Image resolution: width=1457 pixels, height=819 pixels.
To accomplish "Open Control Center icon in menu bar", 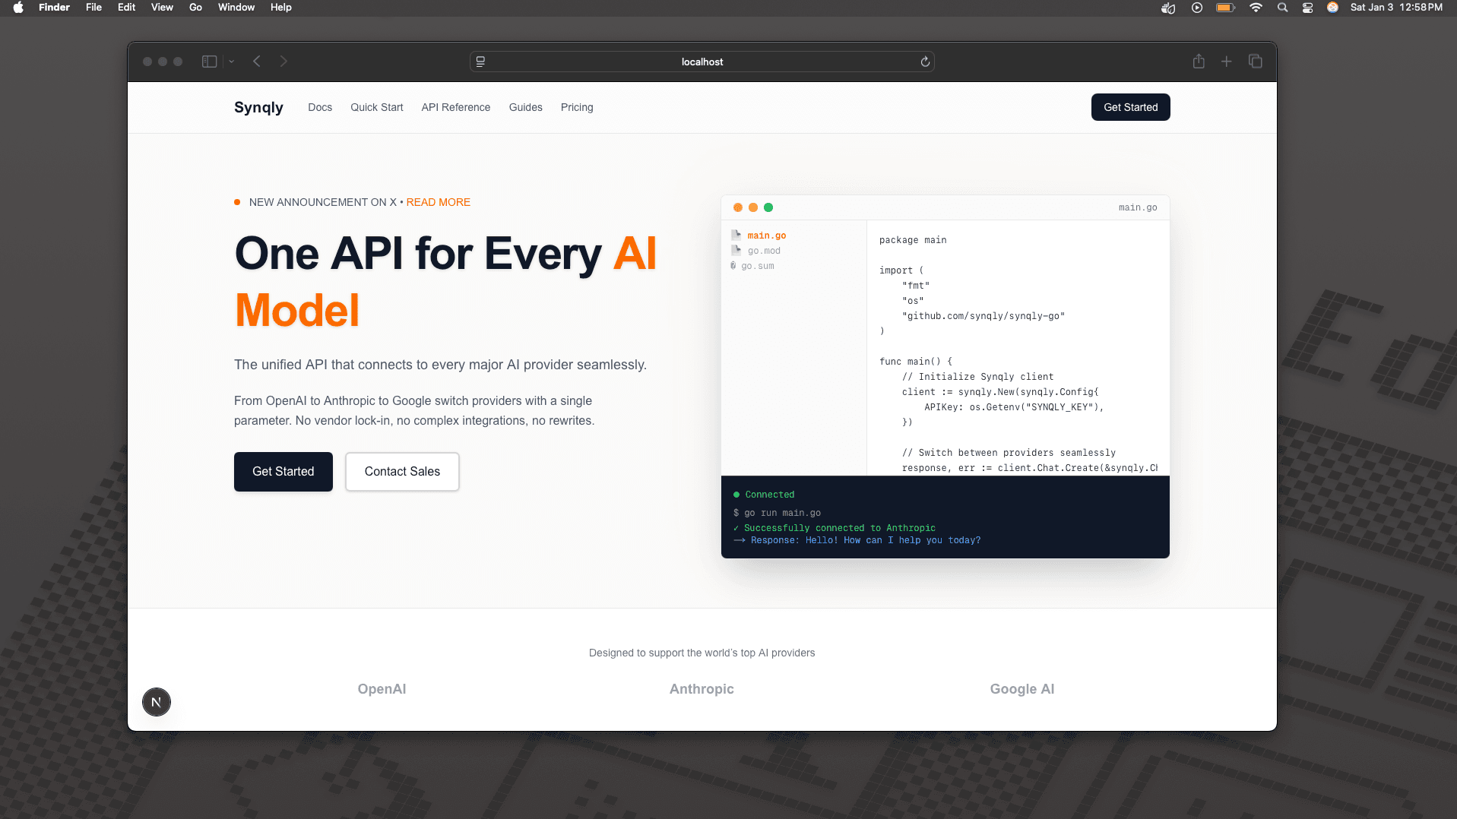I will coord(1307,8).
